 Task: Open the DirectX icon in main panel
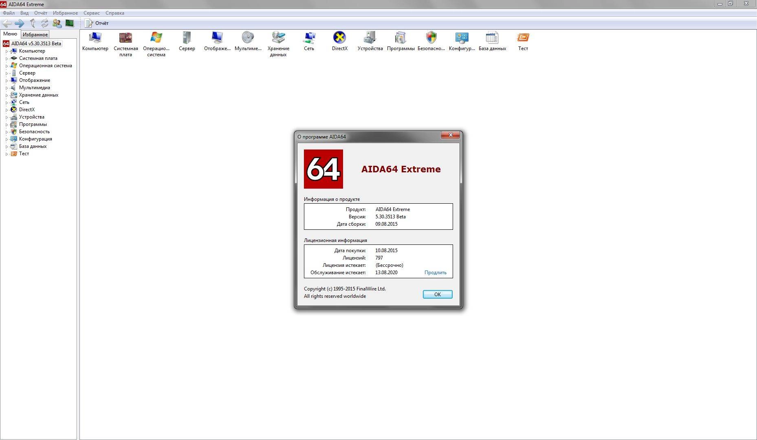(339, 41)
